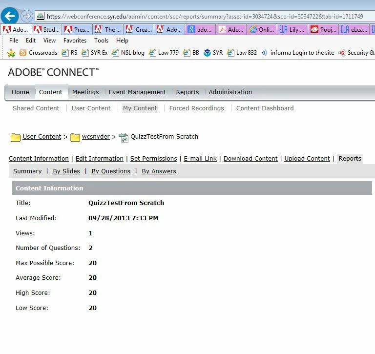The height and width of the screenshot is (354, 375).
Task: Open the Content Dashboard subsection
Action: click(x=265, y=108)
